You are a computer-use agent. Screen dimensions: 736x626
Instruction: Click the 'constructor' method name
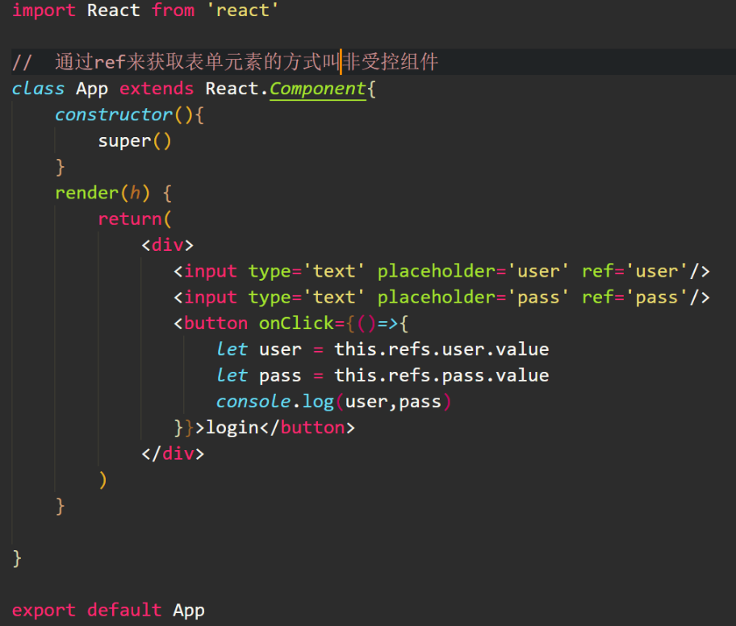click(114, 115)
